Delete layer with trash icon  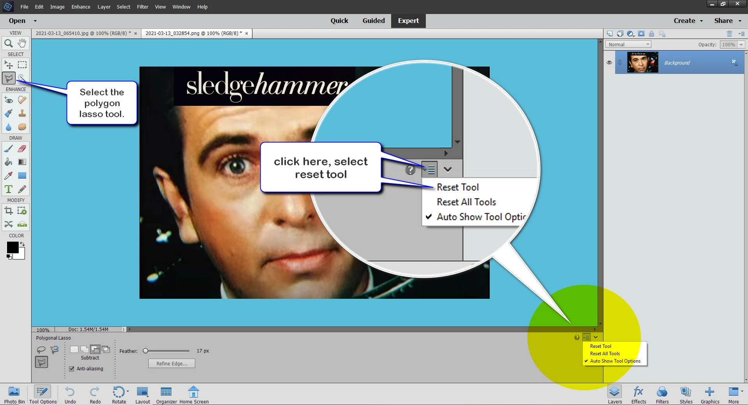(729, 34)
